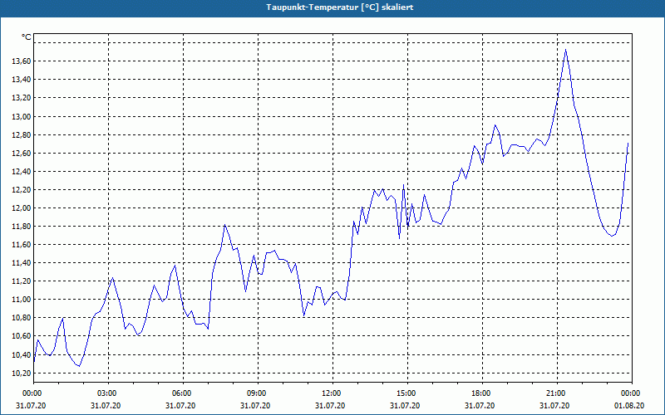Click the 12,00 y-axis value
The image size is (665, 415).
[x=22, y=208]
